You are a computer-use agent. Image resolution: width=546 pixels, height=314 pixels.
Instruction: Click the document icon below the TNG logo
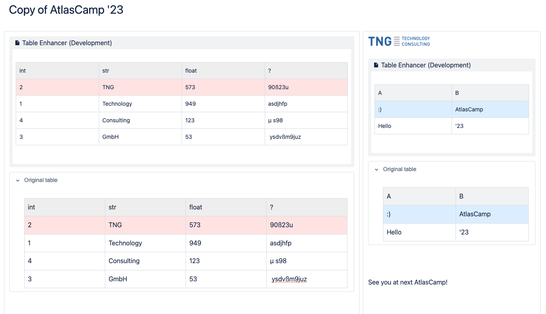point(377,65)
